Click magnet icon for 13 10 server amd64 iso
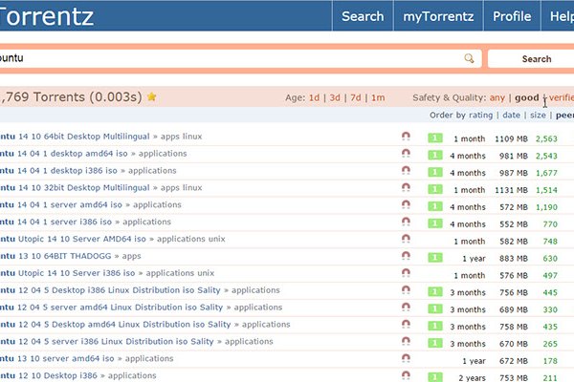 [x=406, y=360]
